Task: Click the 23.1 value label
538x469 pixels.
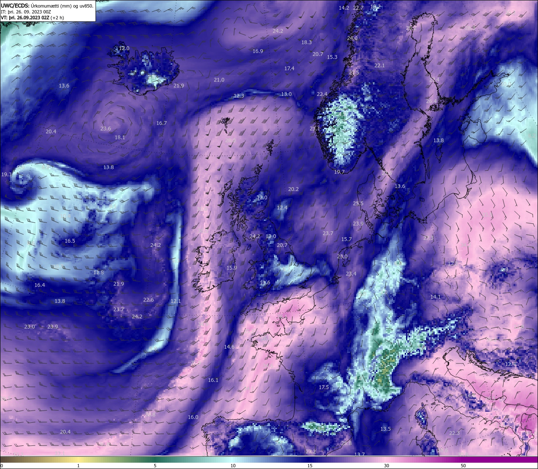Action: [315, 129]
